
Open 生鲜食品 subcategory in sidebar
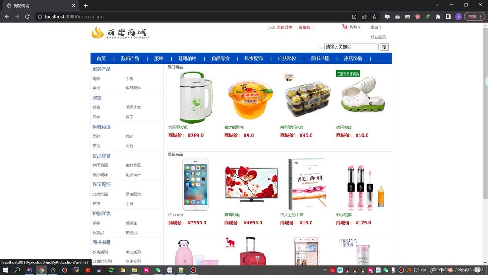[x=133, y=165]
